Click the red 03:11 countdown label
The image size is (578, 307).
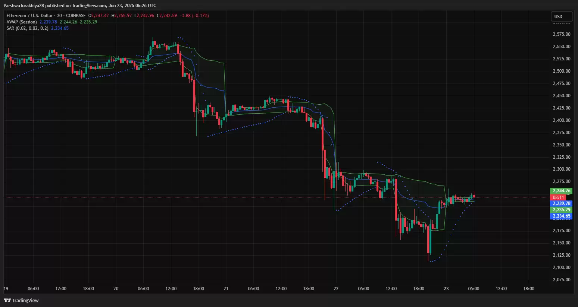(x=558, y=197)
